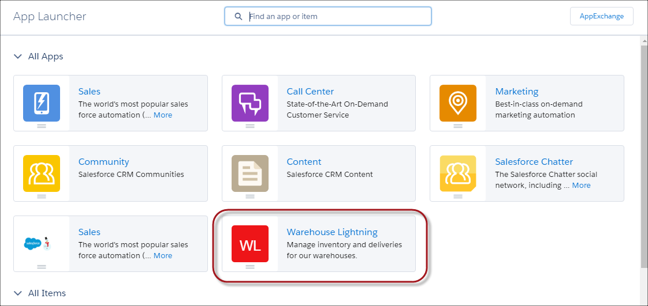
Task: Open the Sales title link beside snowman logo
Action: (90, 232)
